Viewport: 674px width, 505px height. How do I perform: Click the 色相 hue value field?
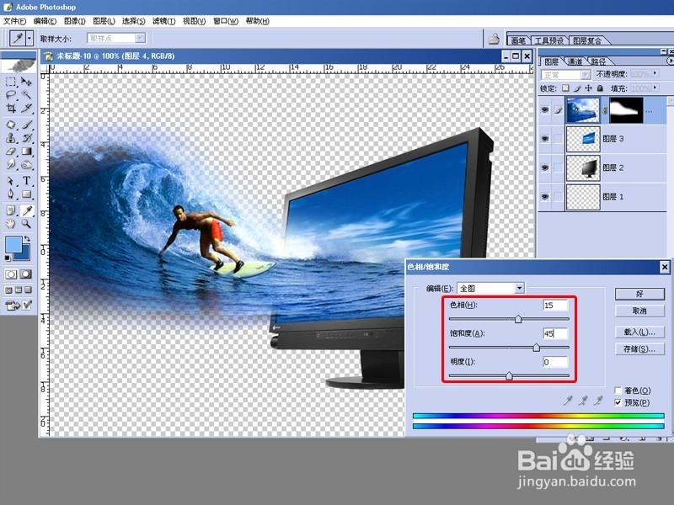[x=555, y=305]
